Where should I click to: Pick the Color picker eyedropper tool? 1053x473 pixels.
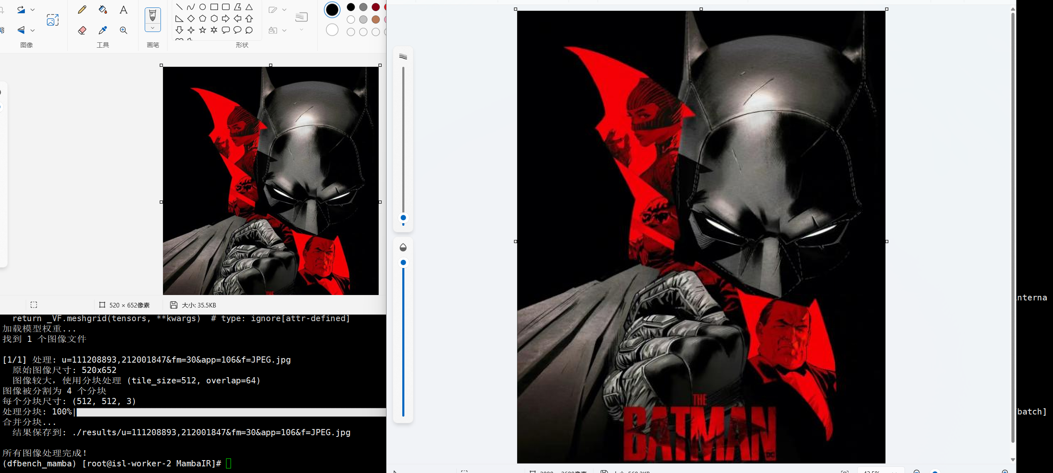102,30
